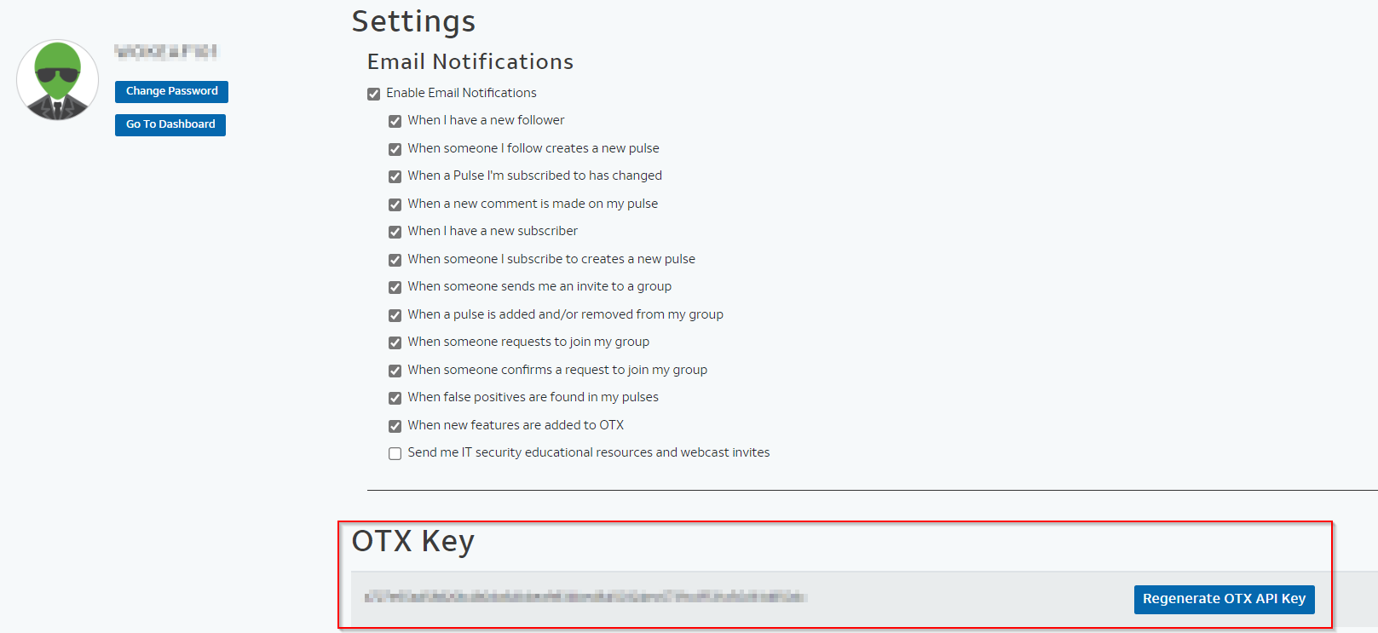This screenshot has height=633, width=1378.
Task: Open the Change Password dialog
Action: pyautogui.click(x=171, y=91)
